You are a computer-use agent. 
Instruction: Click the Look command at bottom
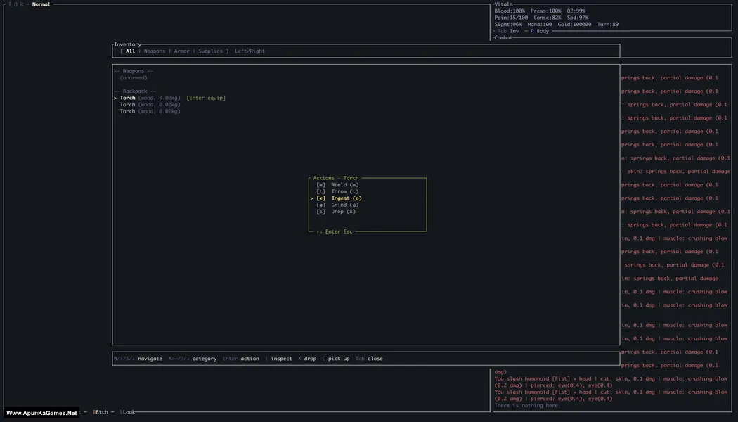(127, 412)
